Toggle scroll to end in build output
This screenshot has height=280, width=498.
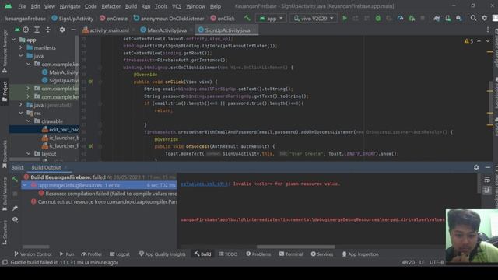[487, 190]
